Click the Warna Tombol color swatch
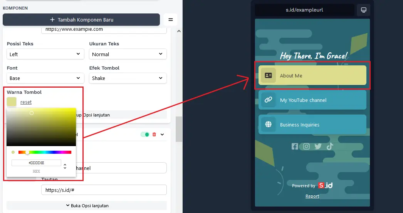Screen dimensions: 403x213 [x=12, y=102]
